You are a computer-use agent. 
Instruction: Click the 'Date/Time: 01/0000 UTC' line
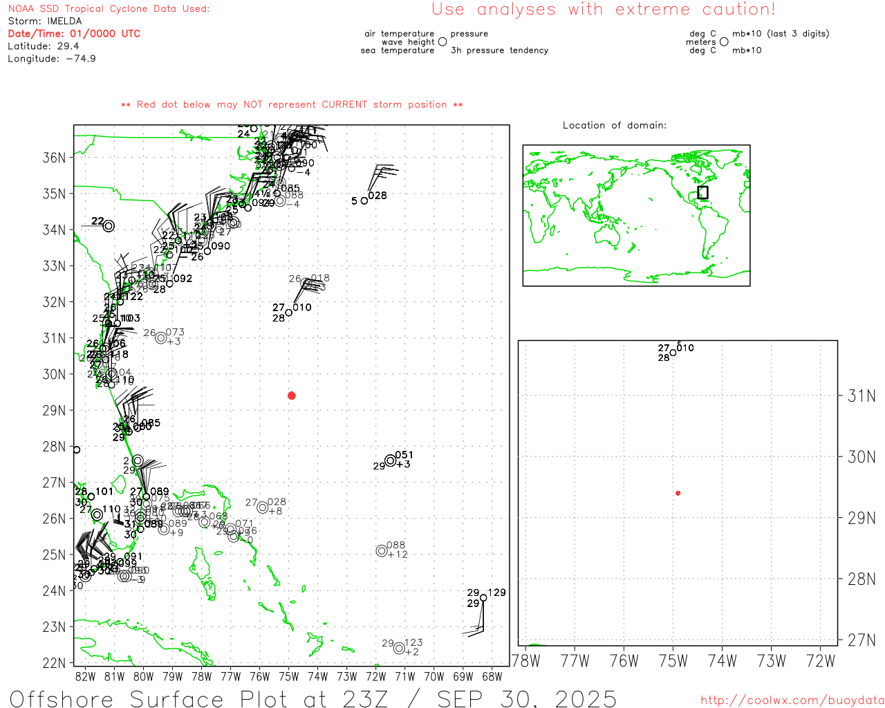[74, 33]
